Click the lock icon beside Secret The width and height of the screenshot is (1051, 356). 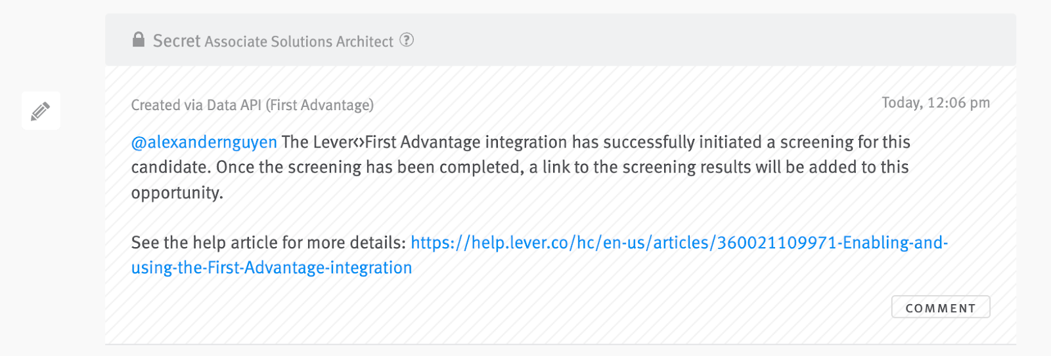coord(138,40)
